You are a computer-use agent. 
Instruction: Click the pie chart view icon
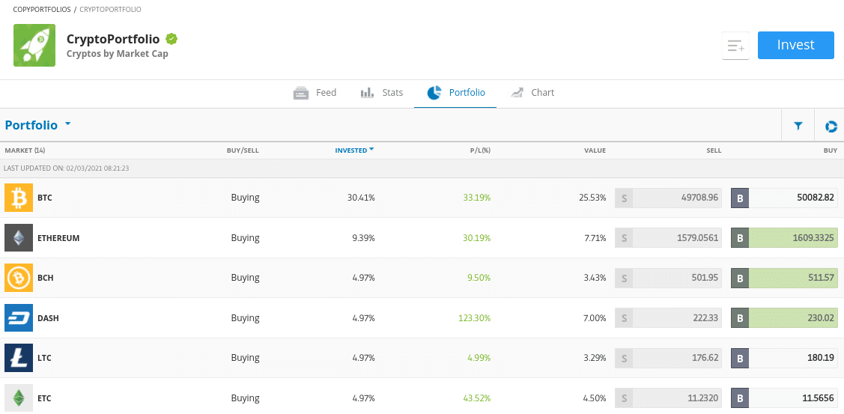pyautogui.click(x=831, y=126)
